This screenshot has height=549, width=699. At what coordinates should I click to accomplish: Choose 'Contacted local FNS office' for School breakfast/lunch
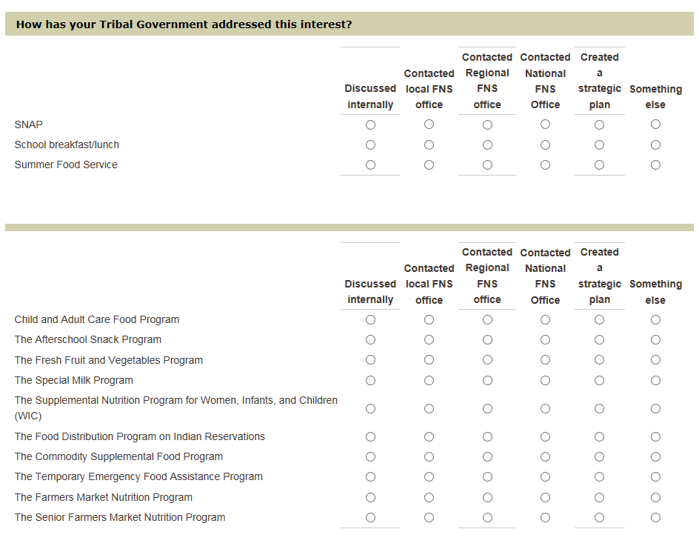point(429,144)
